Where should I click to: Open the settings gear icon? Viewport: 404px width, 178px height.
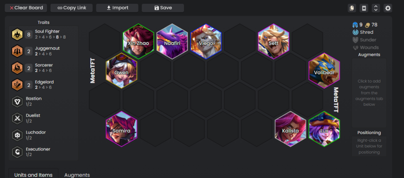click(388, 8)
